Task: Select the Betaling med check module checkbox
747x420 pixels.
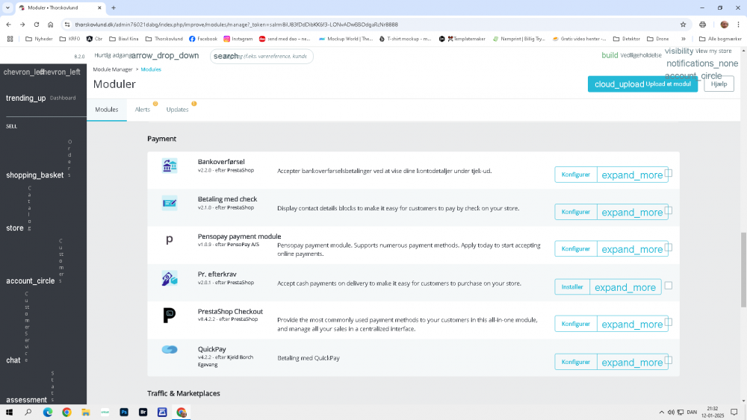Action: (x=669, y=210)
